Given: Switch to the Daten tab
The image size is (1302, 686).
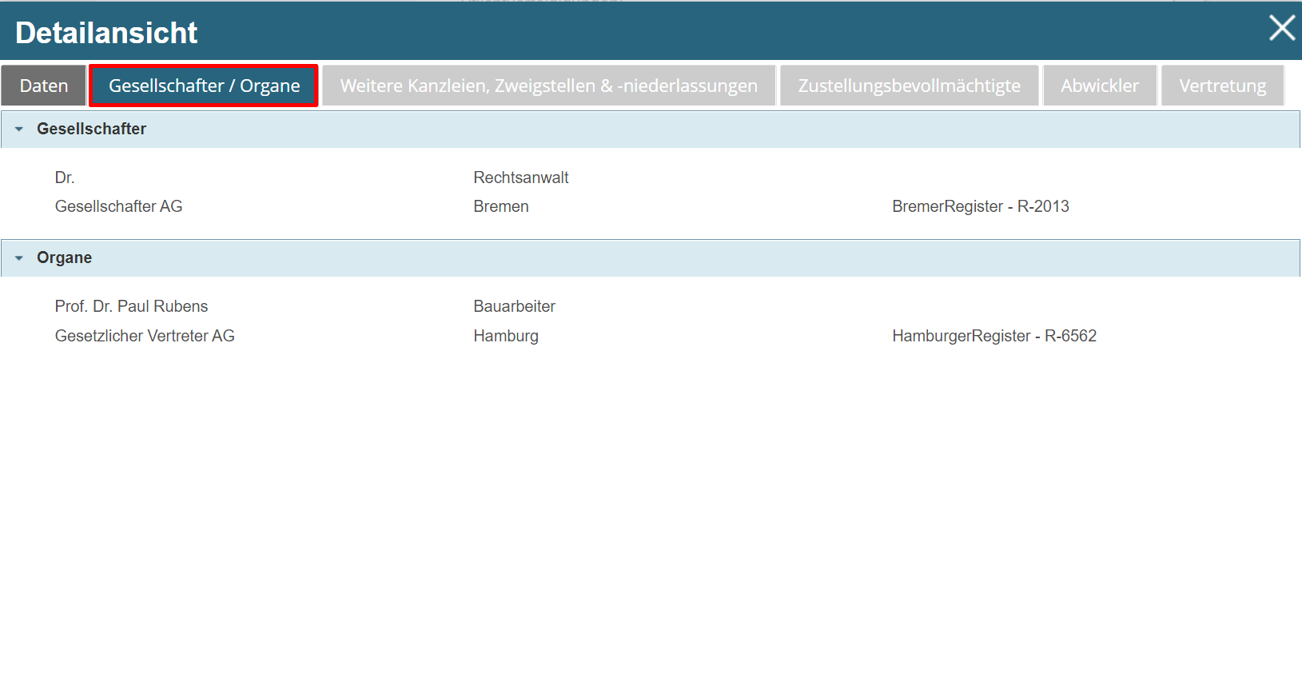Looking at the screenshot, I should tap(44, 86).
